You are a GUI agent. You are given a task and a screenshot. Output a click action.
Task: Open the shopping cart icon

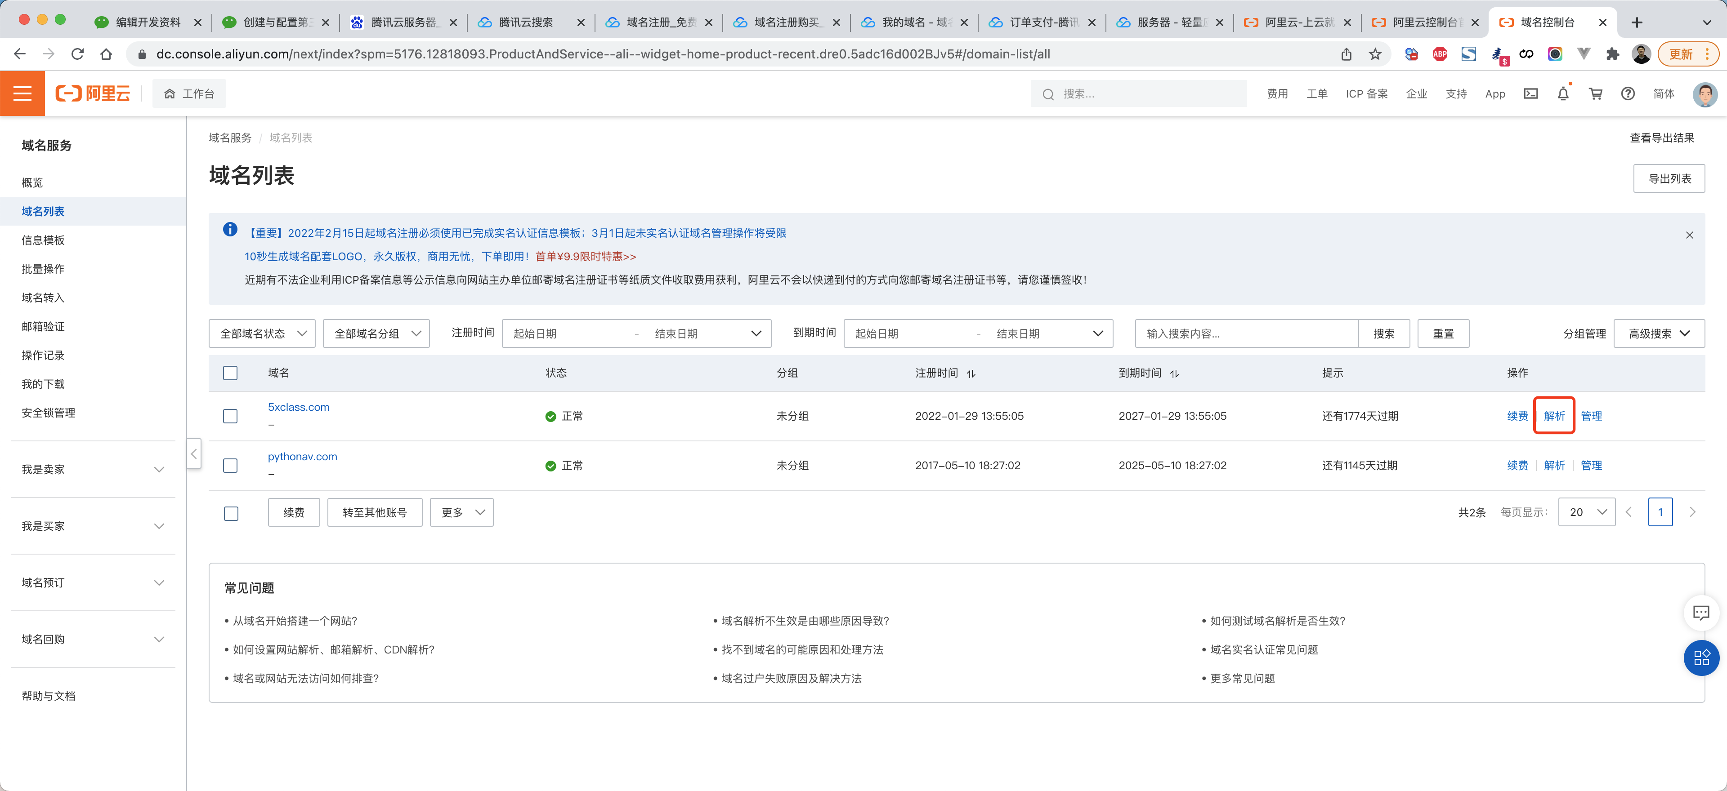click(x=1595, y=94)
